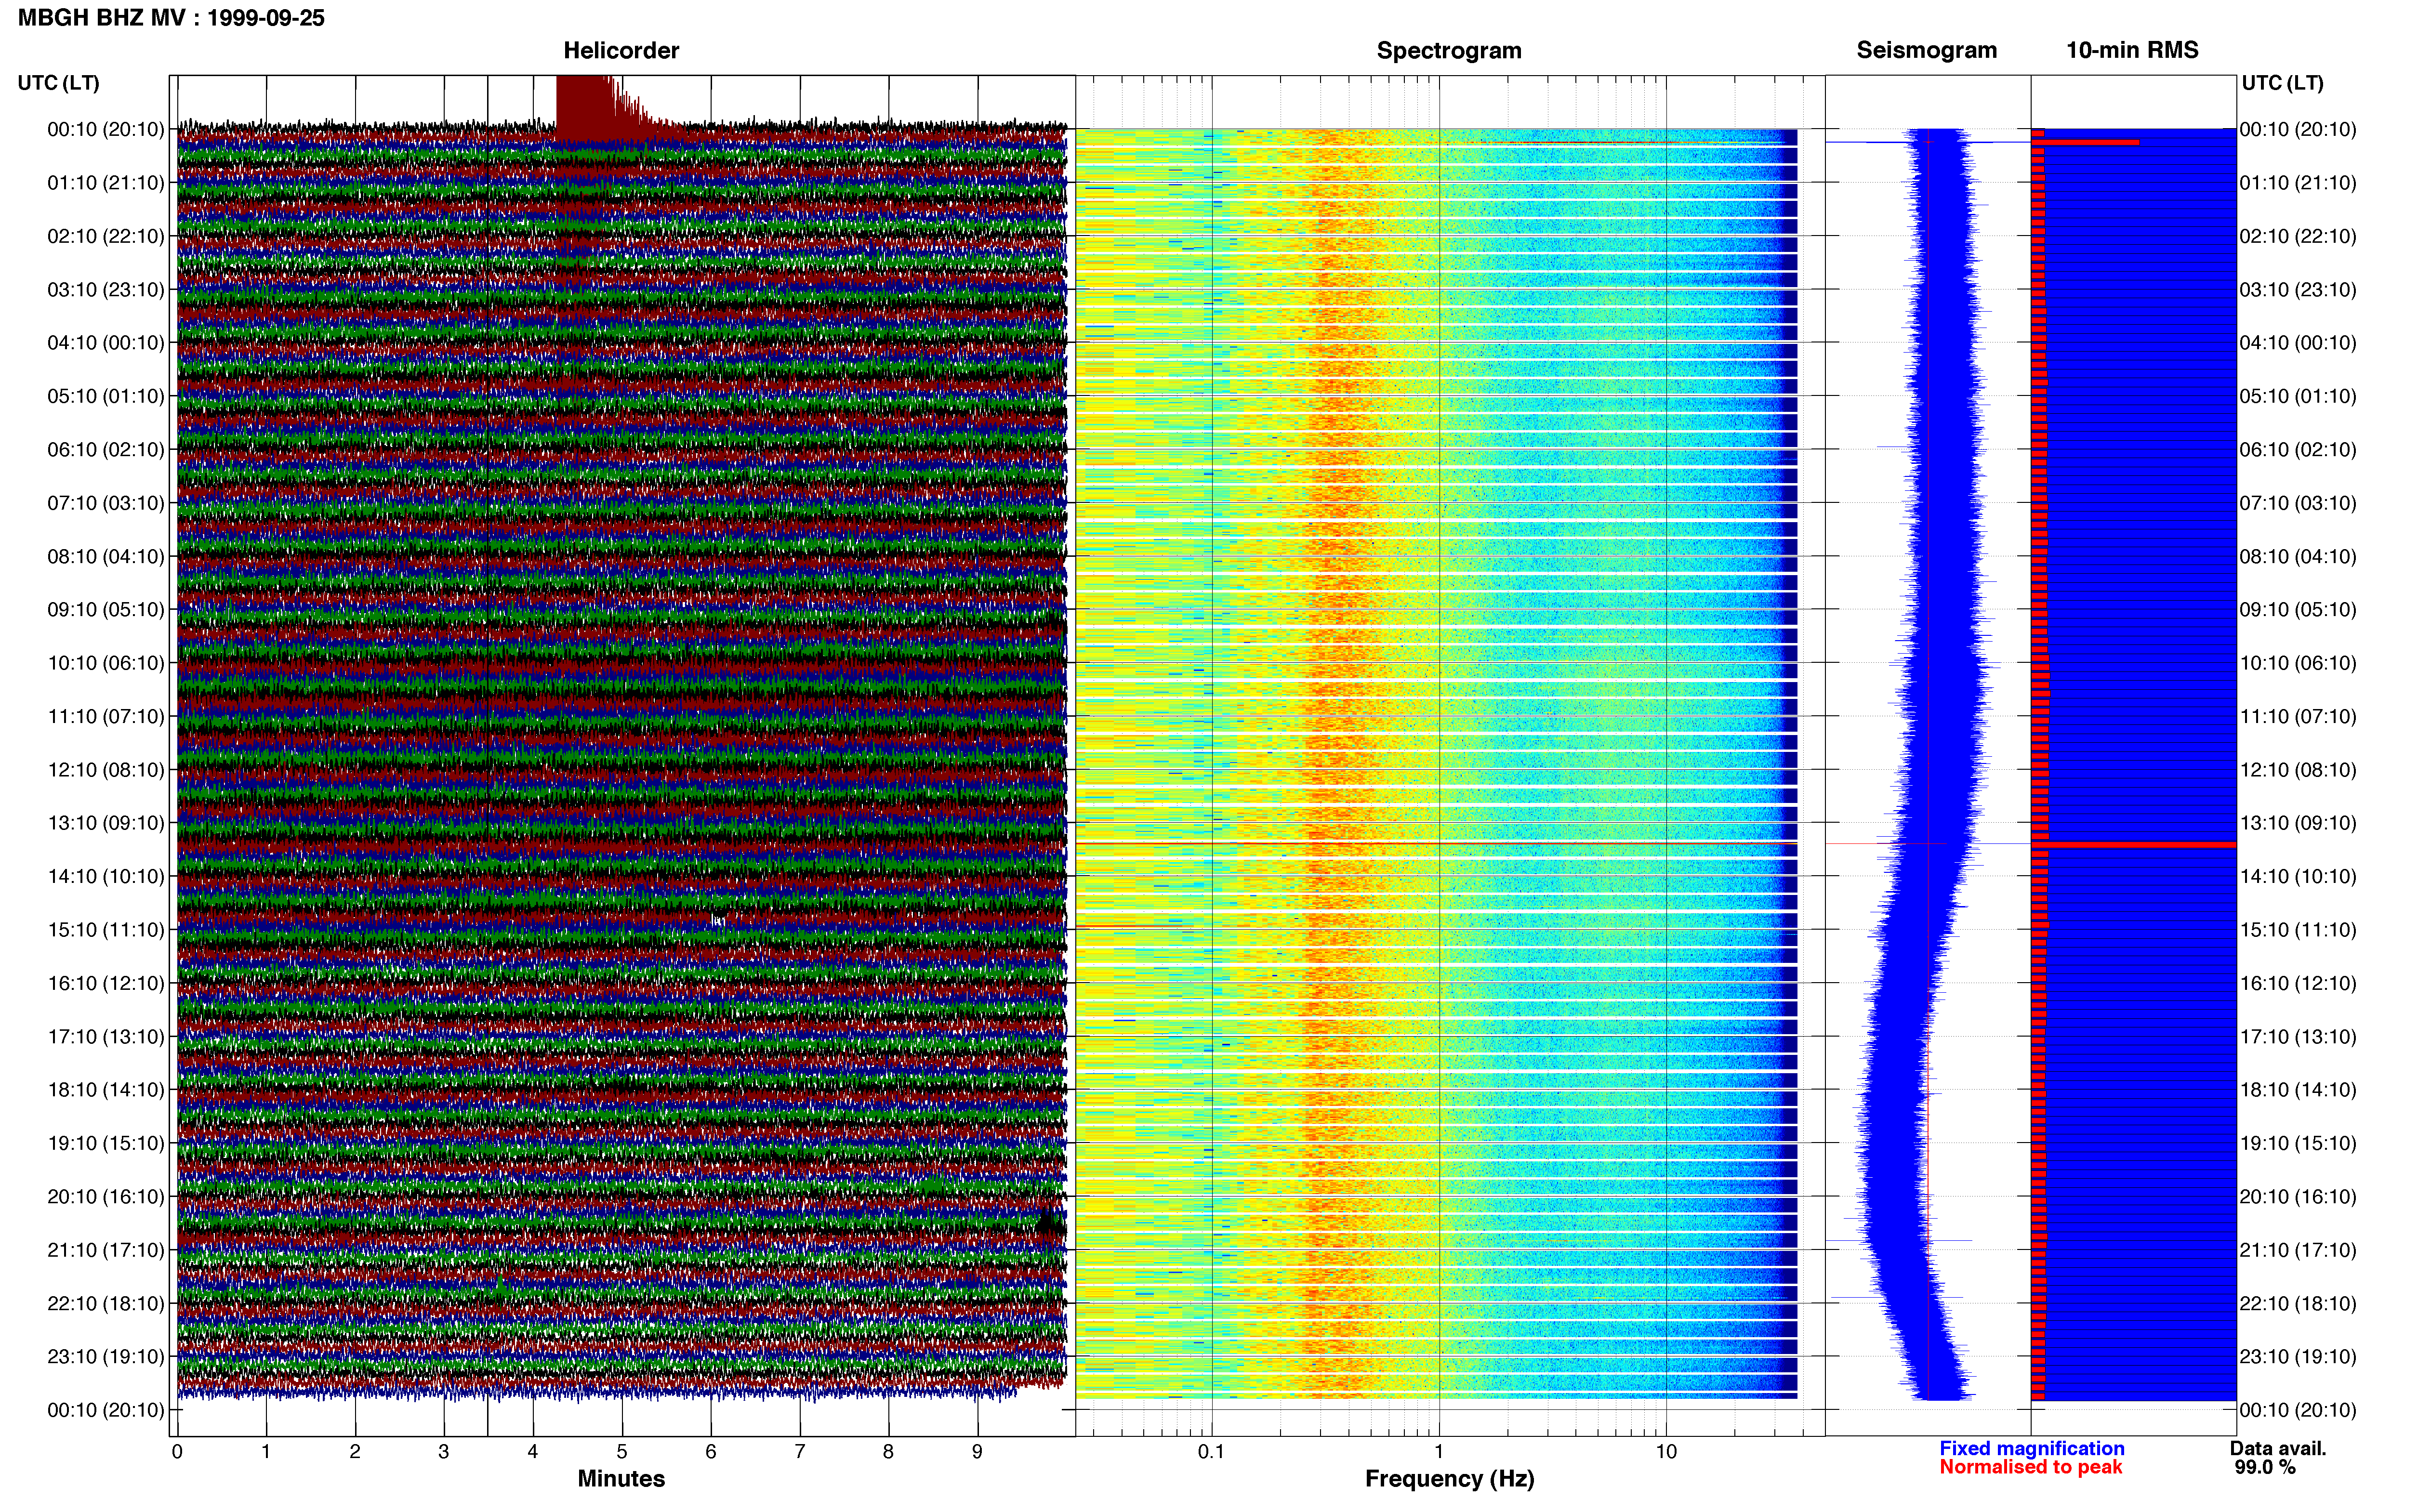Image resolution: width=2418 pixels, height=1512 pixels.
Task: Click the right-axis time label 18:10 (14:10)
Action: [x=2298, y=1090]
